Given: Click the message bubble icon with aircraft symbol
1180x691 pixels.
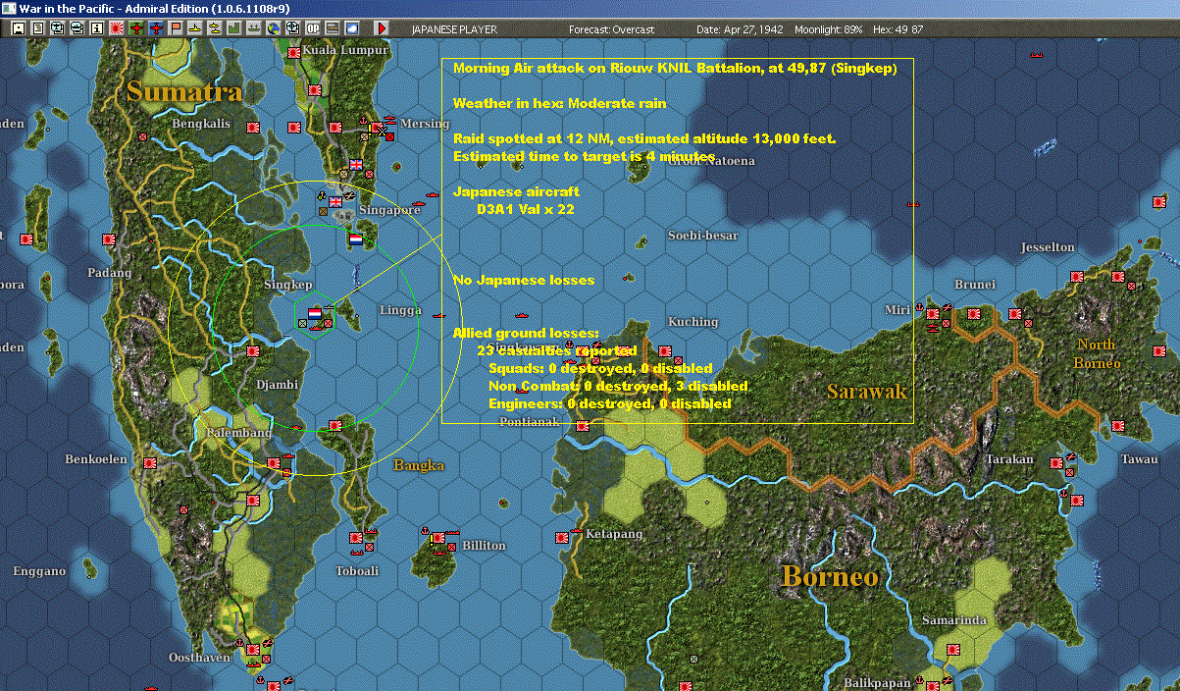Looking at the screenshot, I should [58, 28].
